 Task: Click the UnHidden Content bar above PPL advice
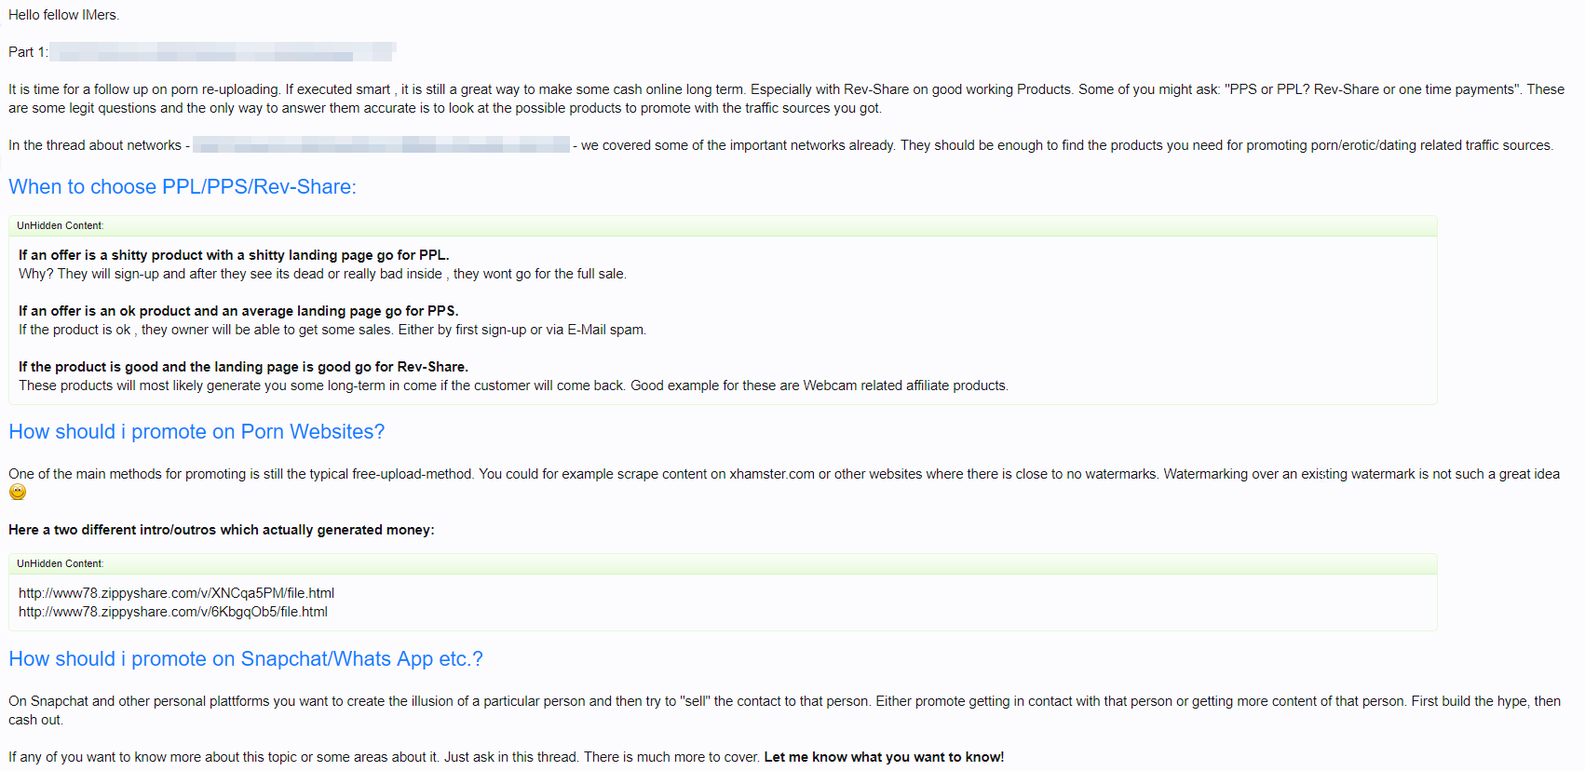(x=723, y=225)
